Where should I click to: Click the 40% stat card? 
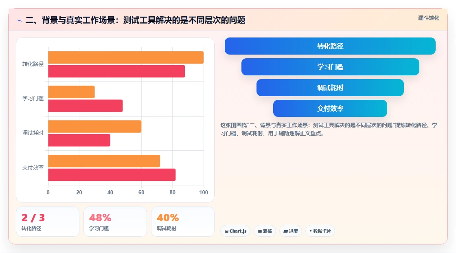[x=183, y=222]
